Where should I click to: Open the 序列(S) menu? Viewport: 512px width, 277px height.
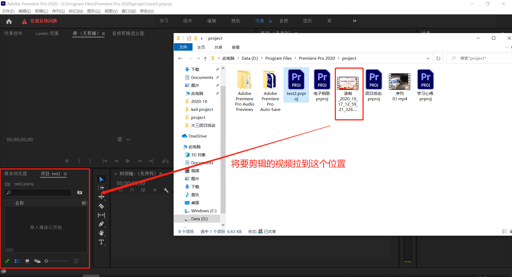click(58, 11)
